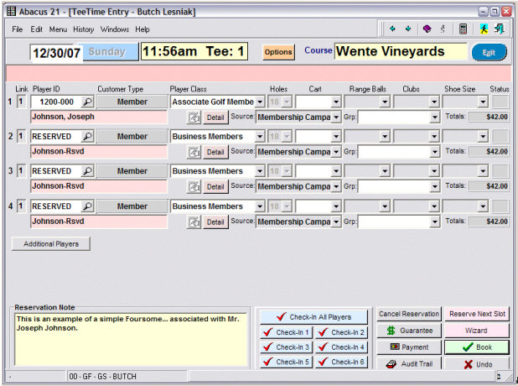Open the calculator toolbar icon
Viewport: 518px width, 386px height.
click(463, 29)
